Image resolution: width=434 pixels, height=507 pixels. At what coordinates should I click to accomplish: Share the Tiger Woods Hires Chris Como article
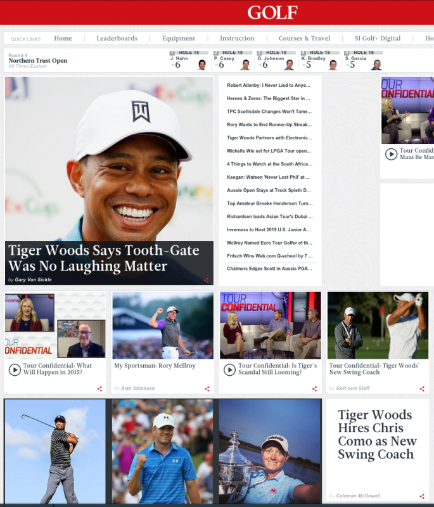[x=422, y=496]
